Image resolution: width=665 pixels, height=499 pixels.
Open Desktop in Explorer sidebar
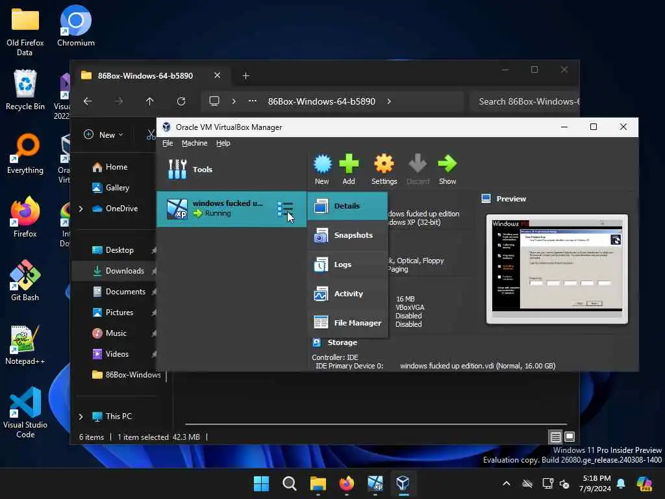[x=113, y=250]
